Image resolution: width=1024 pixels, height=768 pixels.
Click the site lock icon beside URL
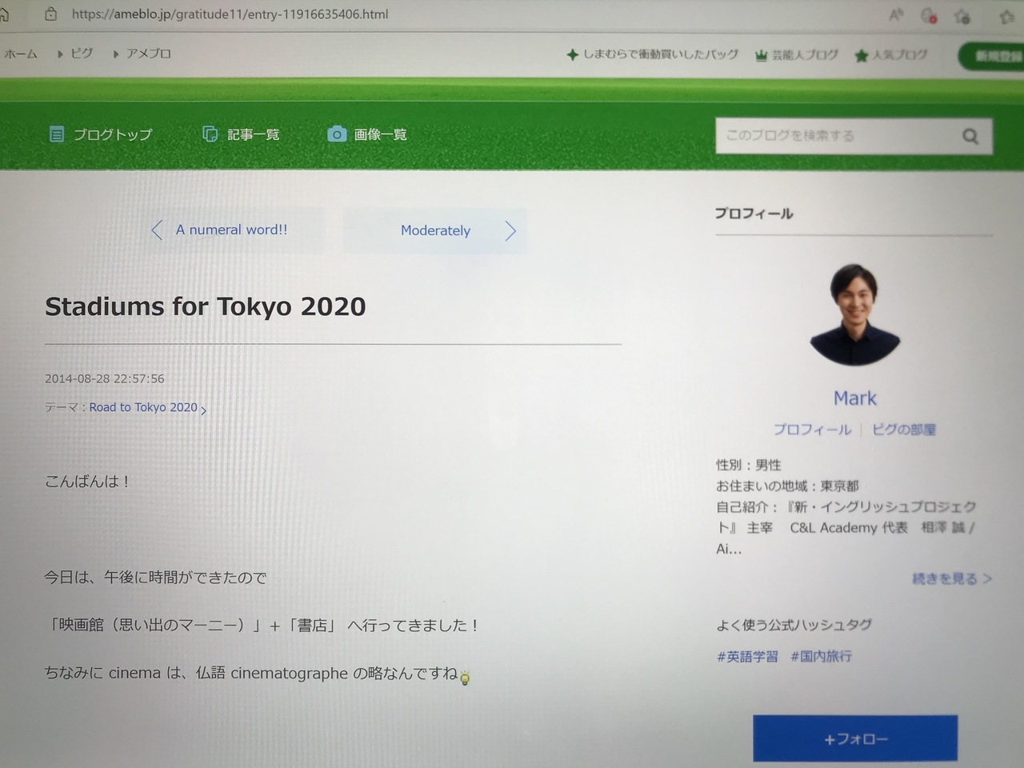(x=50, y=14)
